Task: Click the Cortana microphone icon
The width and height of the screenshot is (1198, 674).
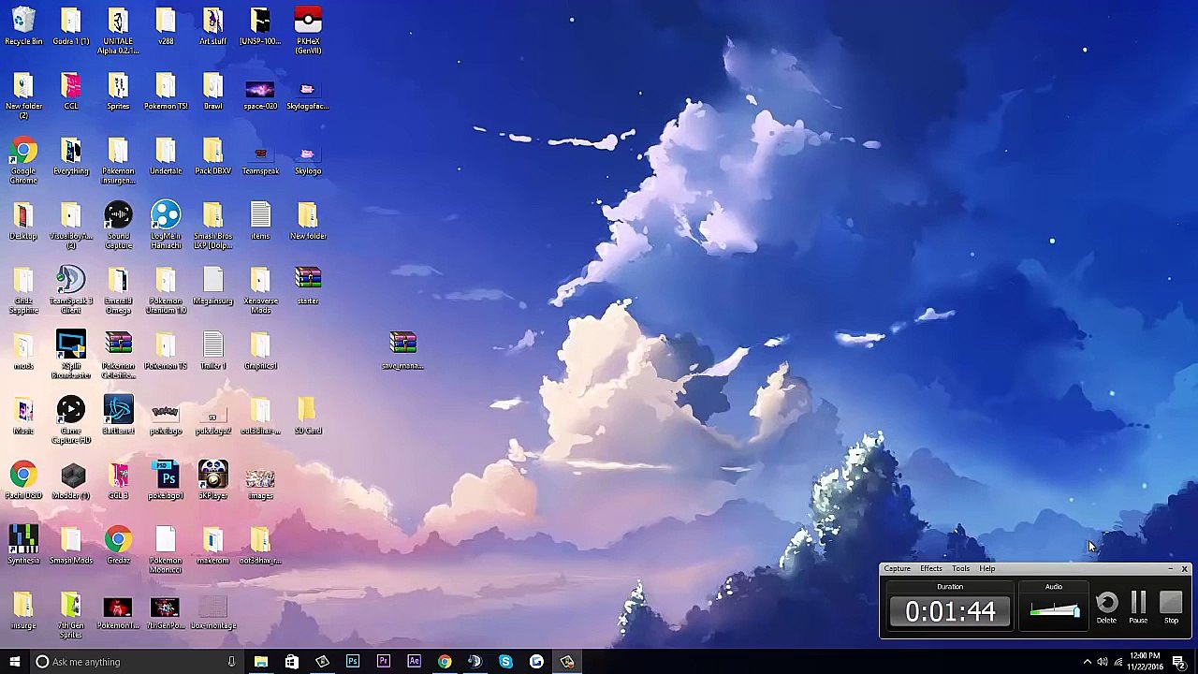Action: click(231, 662)
